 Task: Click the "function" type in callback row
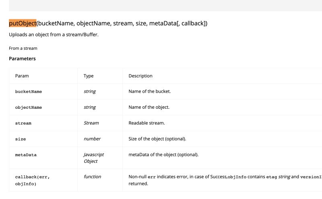click(92, 177)
